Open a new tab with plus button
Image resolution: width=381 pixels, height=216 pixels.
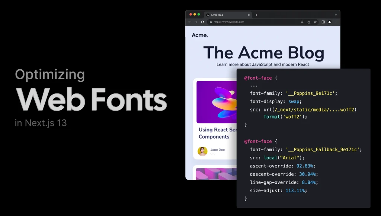pos(256,15)
